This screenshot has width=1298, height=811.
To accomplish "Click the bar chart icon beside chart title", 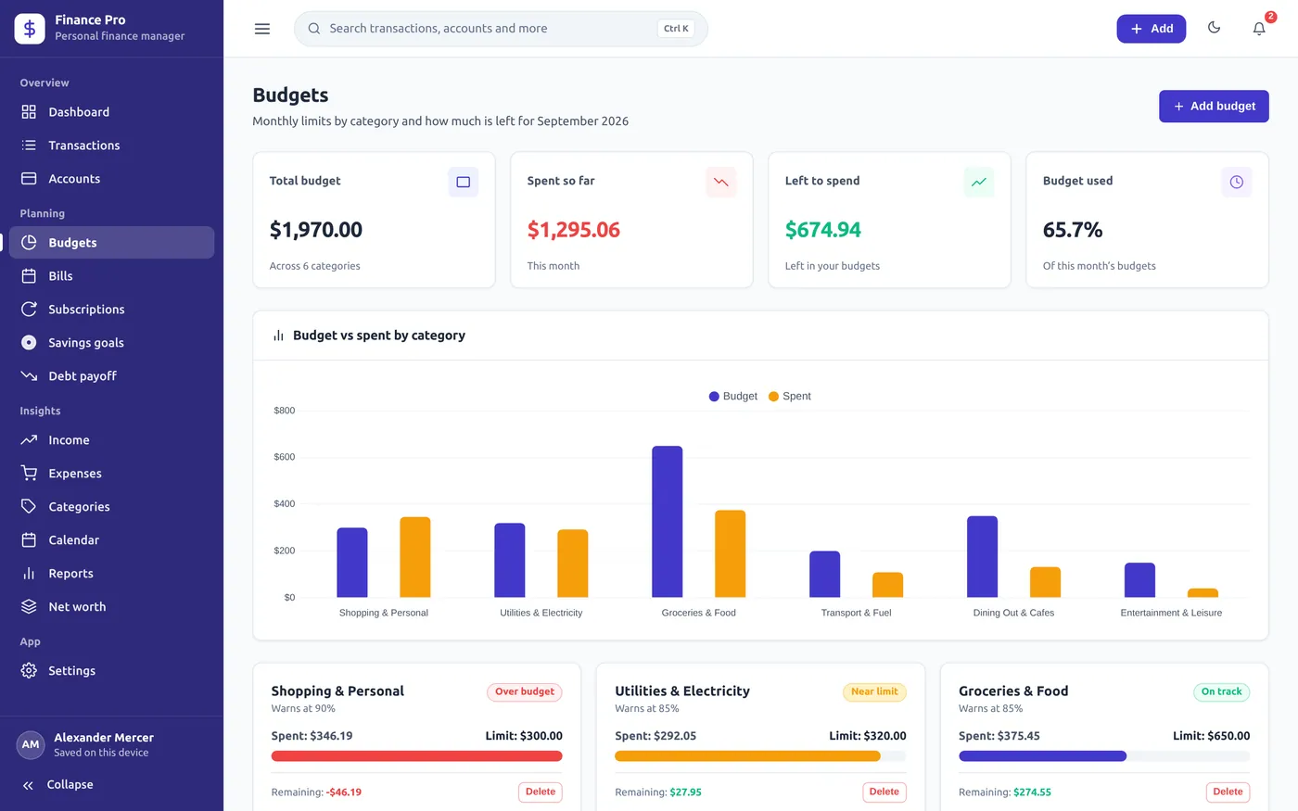I will pyautogui.click(x=278, y=336).
